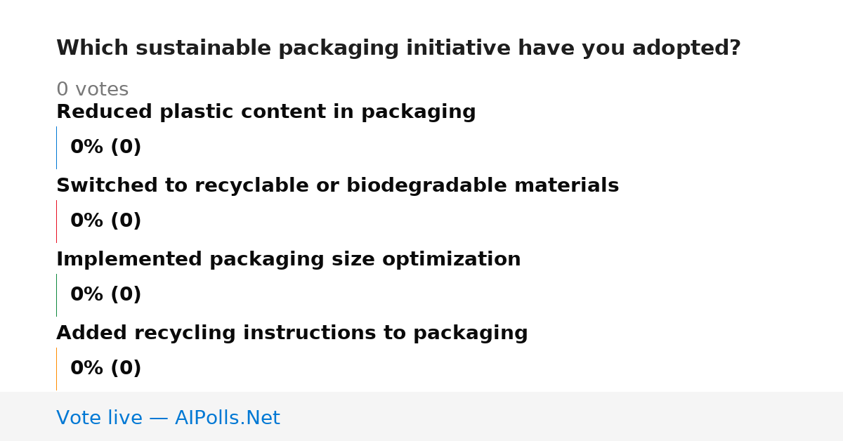Open the 'Vote live — AIPolls.Net' link
The height and width of the screenshot is (441, 843).
168,419
